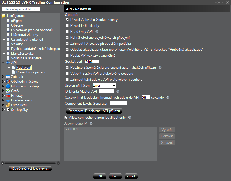Click help icon next to localhost only option

point(130,117)
